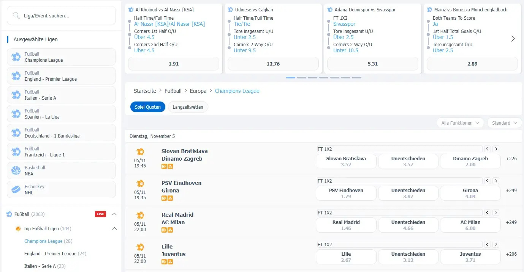Viewport: 524px width, 272px height.
Task: Switch Slovan Bratislava market to next with right arrow
Action: (x=496, y=149)
